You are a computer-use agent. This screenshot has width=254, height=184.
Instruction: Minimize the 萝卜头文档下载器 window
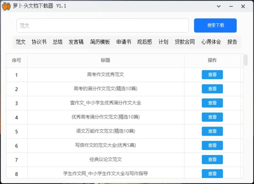pyautogui.click(x=231, y=6)
